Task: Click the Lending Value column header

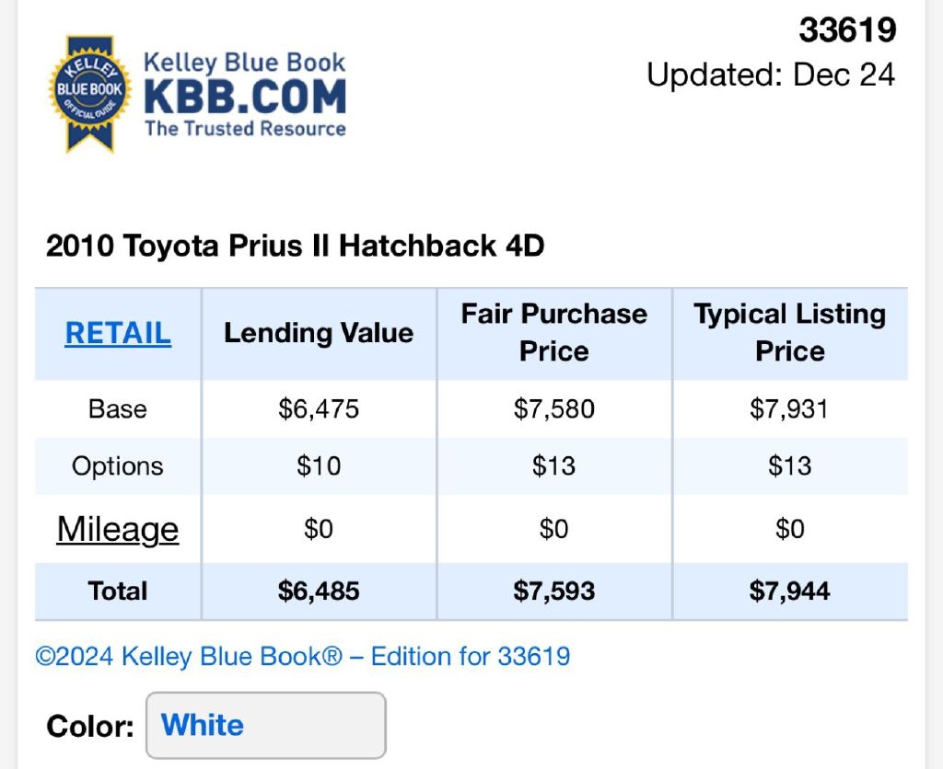Action: pyautogui.click(x=319, y=333)
